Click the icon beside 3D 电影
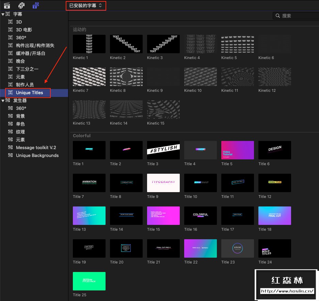 click(10, 30)
